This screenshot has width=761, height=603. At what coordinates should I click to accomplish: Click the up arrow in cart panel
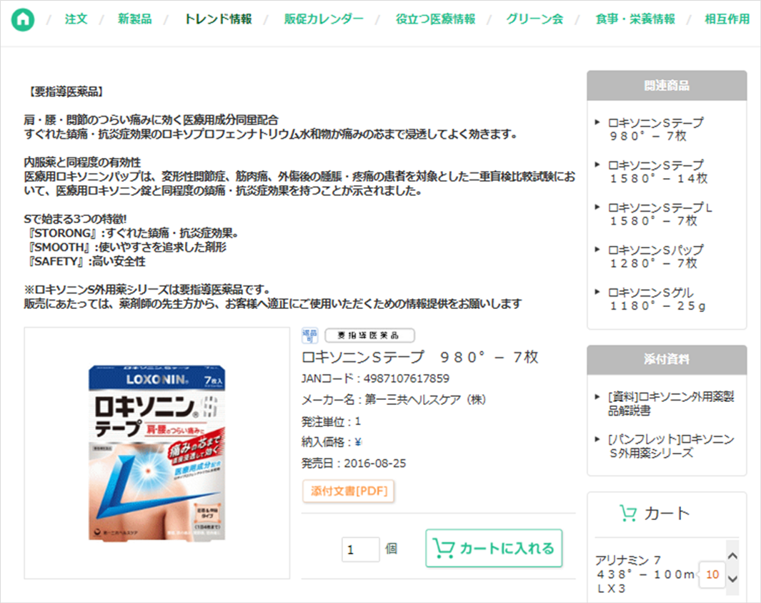click(x=733, y=557)
